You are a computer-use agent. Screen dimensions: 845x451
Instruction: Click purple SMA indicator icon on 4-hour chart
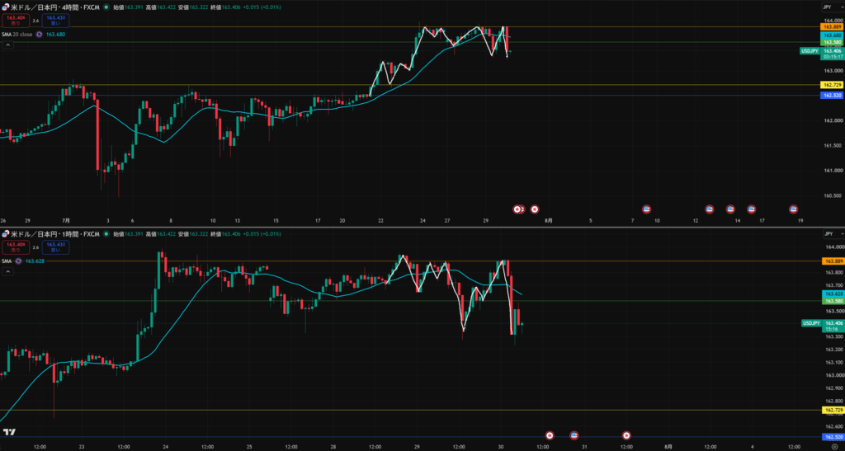tap(40, 34)
